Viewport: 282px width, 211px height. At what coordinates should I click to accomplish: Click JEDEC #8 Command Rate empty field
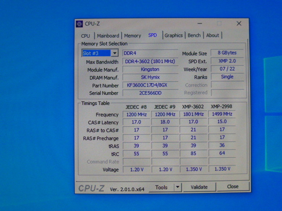coord(137,161)
